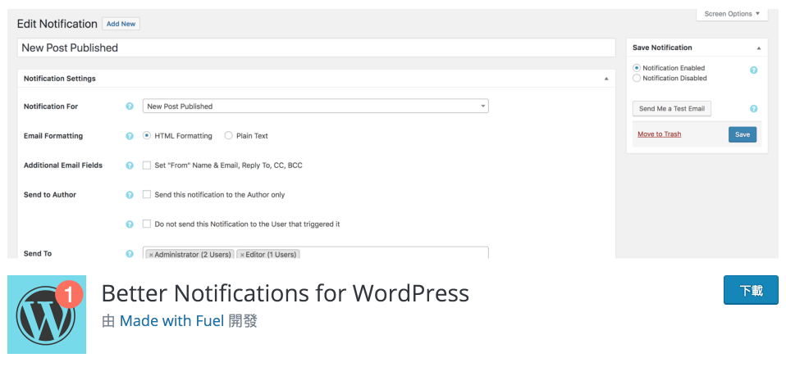The height and width of the screenshot is (376, 786).
Task: Click help icon next to Send Me a Test Email
Action: click(x=753, y=109)
